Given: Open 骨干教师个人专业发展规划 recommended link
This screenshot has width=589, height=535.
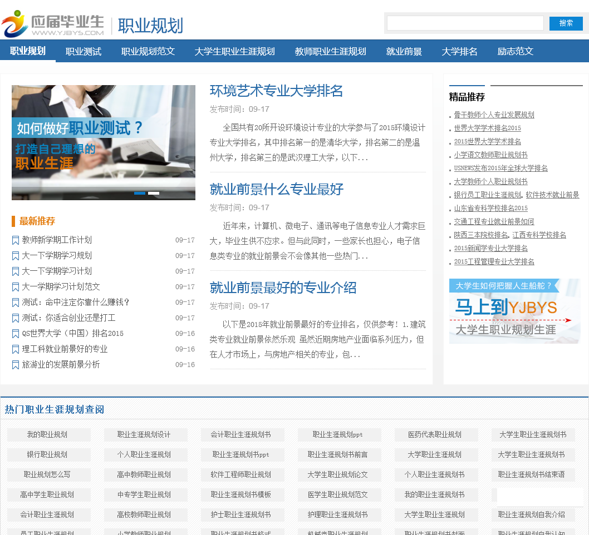Looking at the screenshot, I should (x=494, y=115).
